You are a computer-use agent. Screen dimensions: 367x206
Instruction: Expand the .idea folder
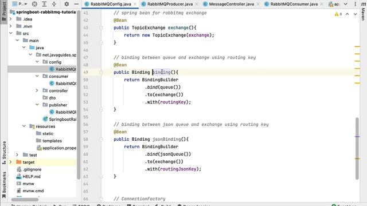[10, 19]
